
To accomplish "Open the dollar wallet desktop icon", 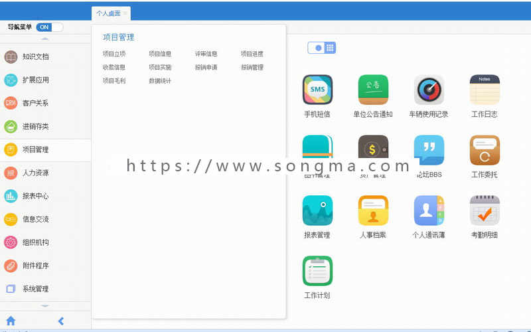I will (373, 147).
